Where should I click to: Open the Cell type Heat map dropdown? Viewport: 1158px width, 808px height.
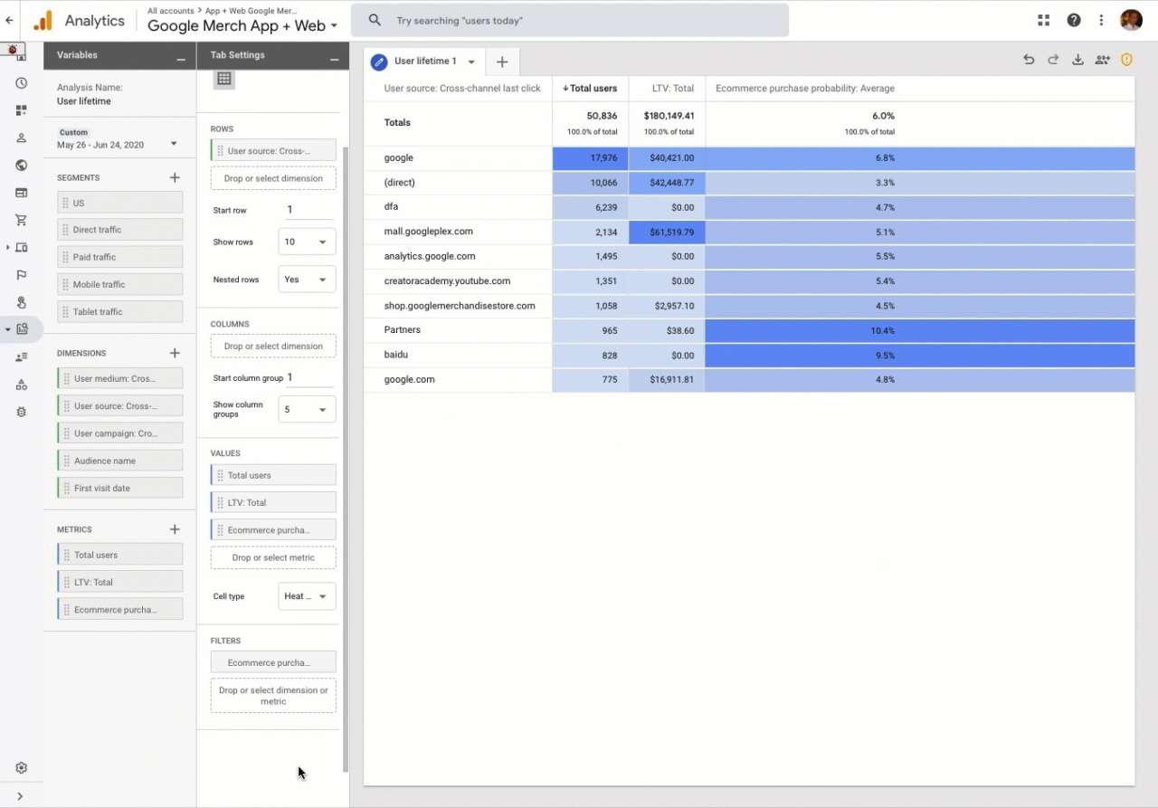(x=307, y=596)
